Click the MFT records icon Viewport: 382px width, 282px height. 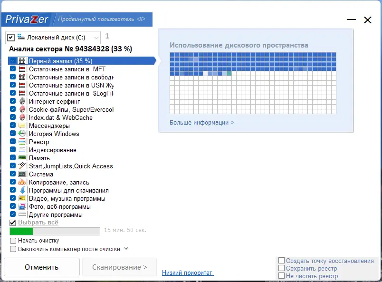click(22, 69)
